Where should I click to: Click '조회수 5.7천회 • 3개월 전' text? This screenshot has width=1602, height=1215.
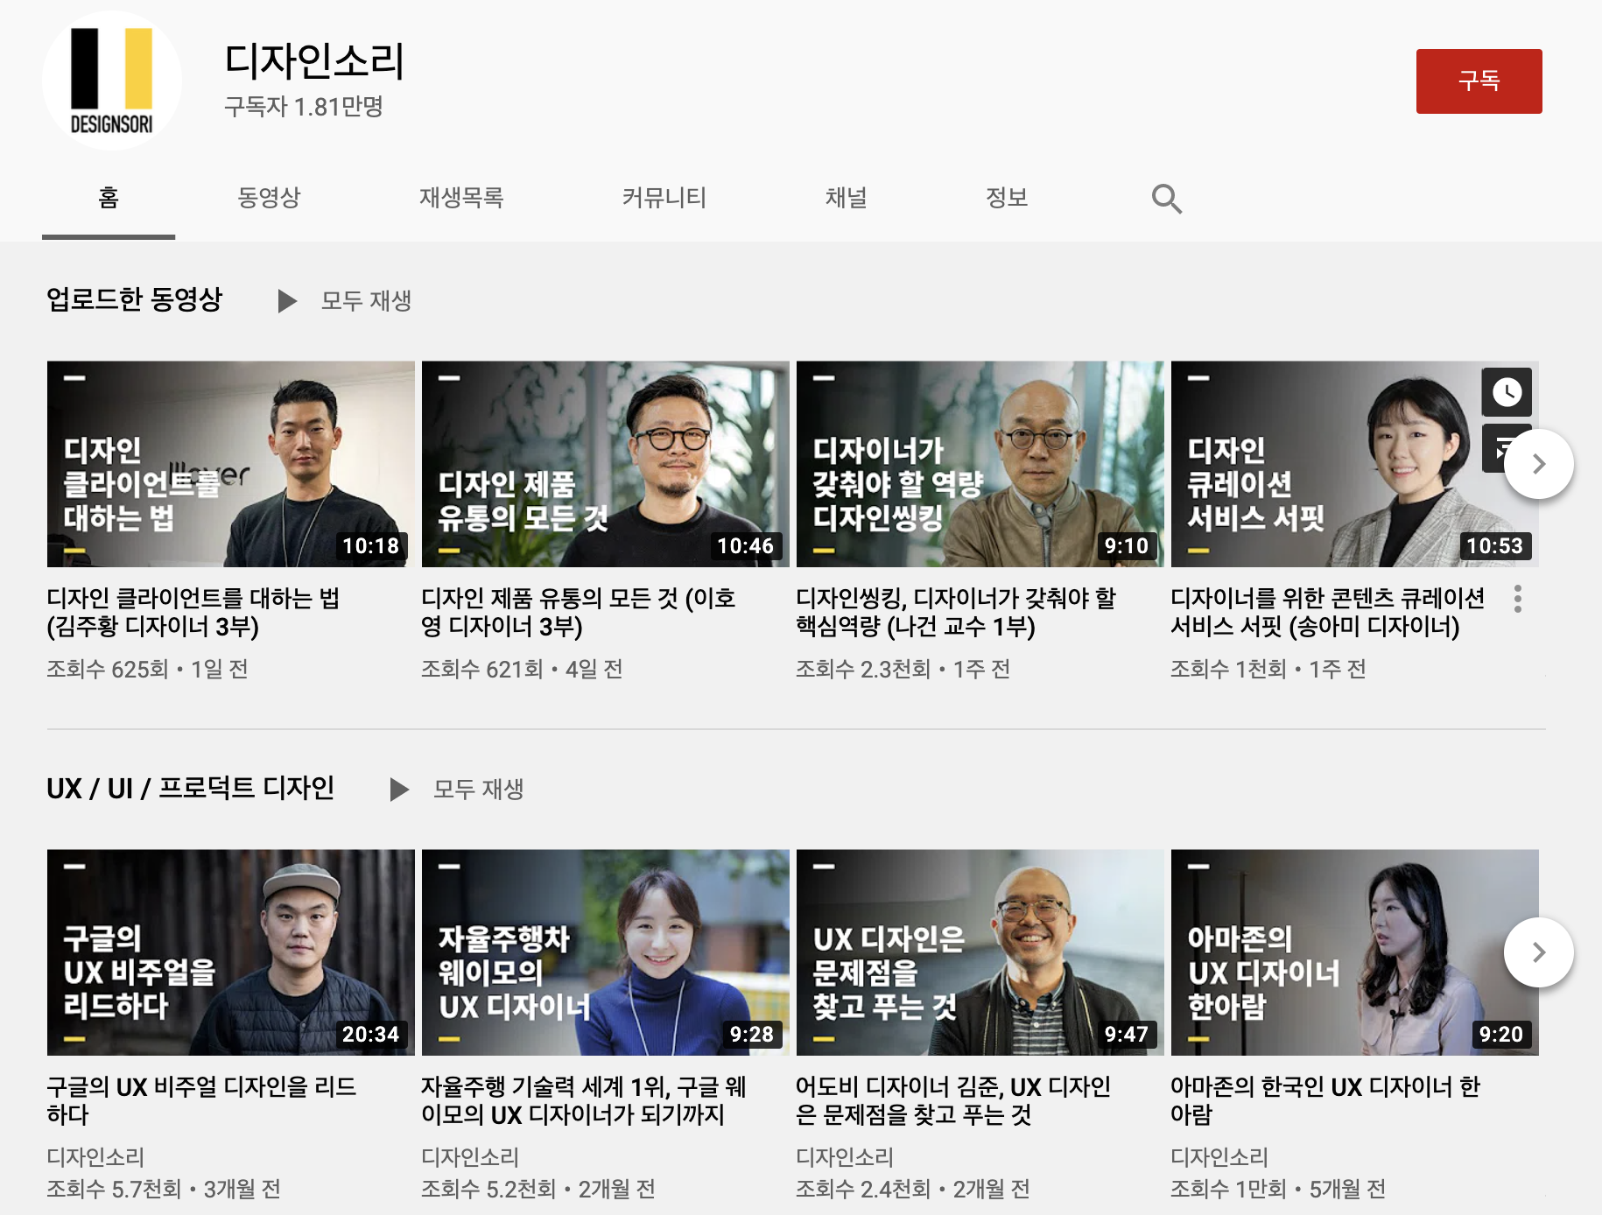click(164, 1189)
